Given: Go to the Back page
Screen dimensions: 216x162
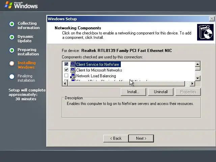Looking at the screenshot, I should pos(116,138).
